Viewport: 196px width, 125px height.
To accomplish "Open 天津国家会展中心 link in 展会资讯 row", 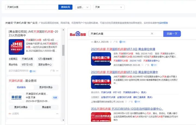I will pos(131,92).
